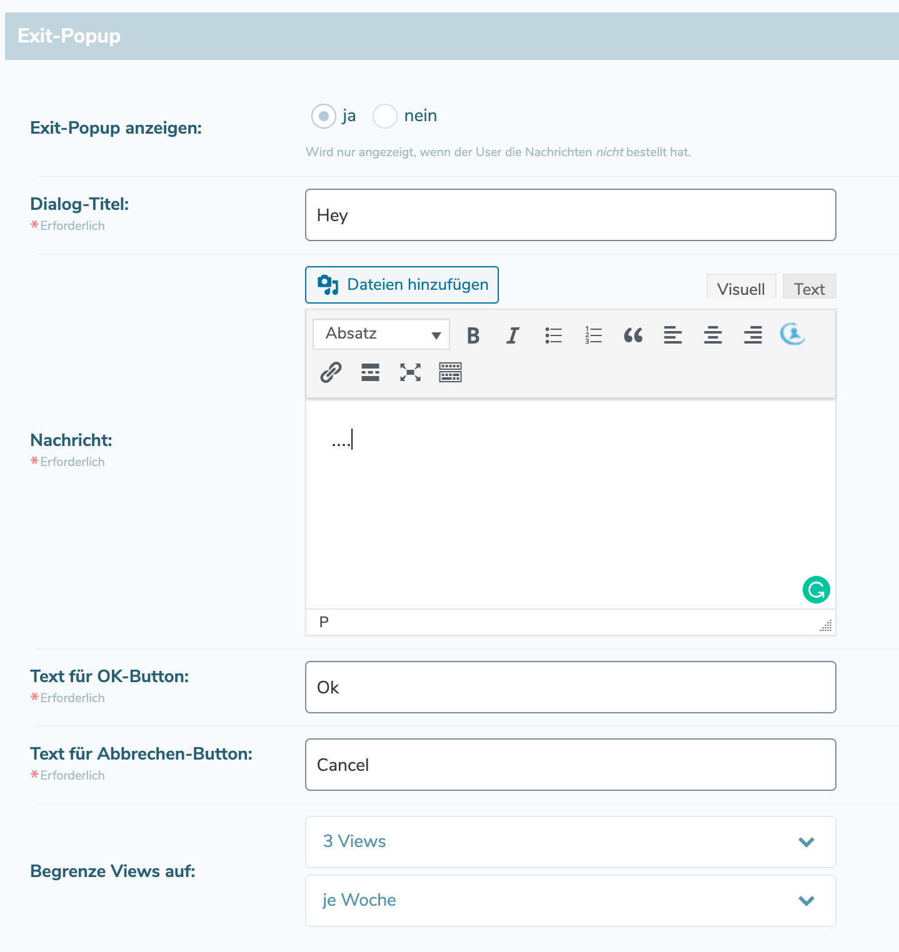Toggle bold formatting in the editor
899x952 pixels.
473,335
